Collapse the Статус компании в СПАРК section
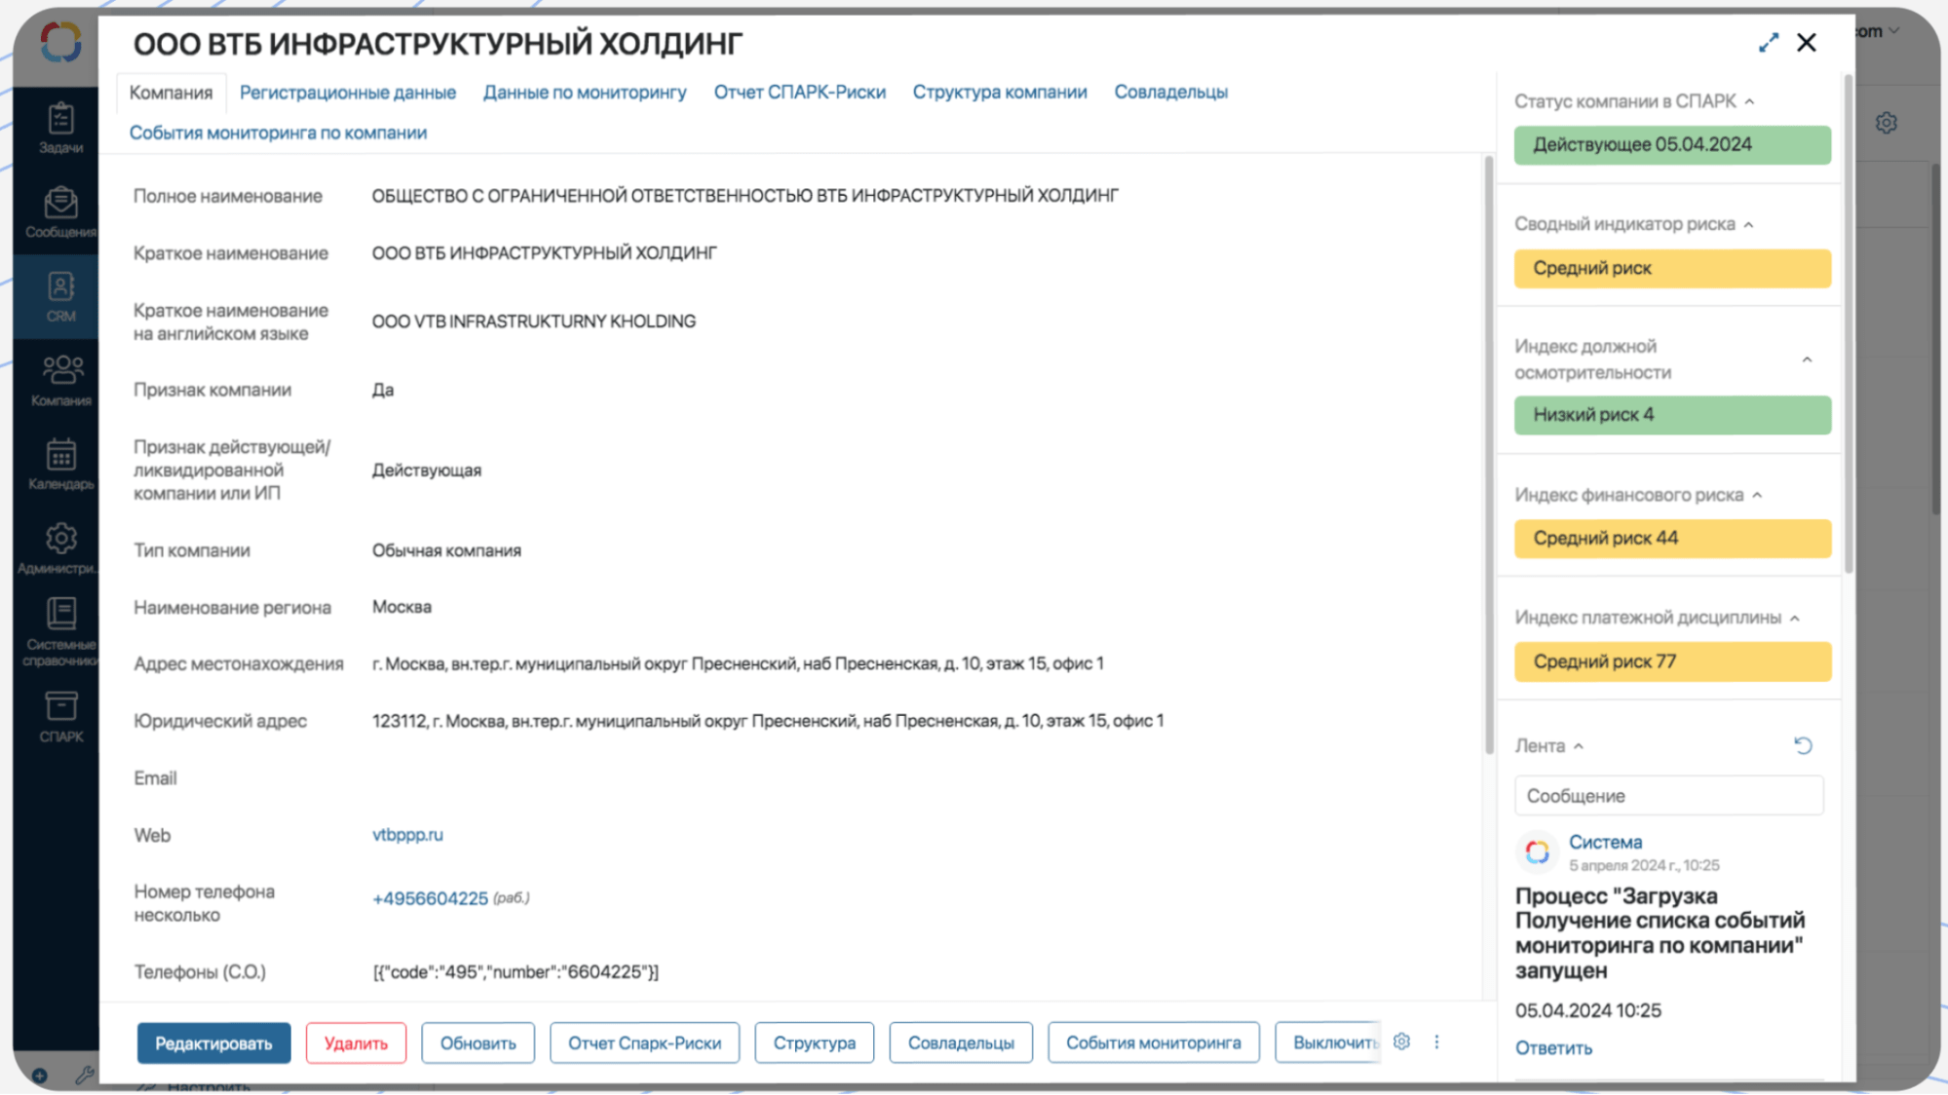The height and width of the screenshot is (1095, 1948). pyautogui.click(x=1749, y=101)
